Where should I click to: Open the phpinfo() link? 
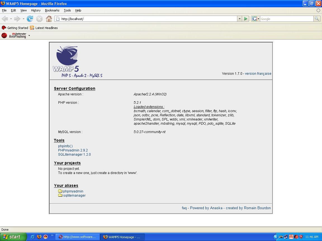point(65,146)
